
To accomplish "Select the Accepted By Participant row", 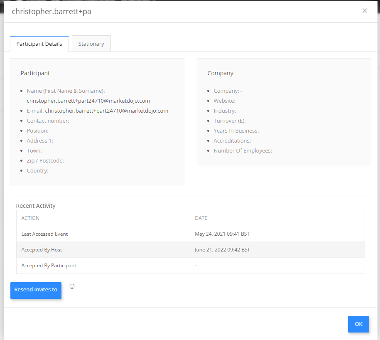I will pyautogui.click(x=191, y=266).
